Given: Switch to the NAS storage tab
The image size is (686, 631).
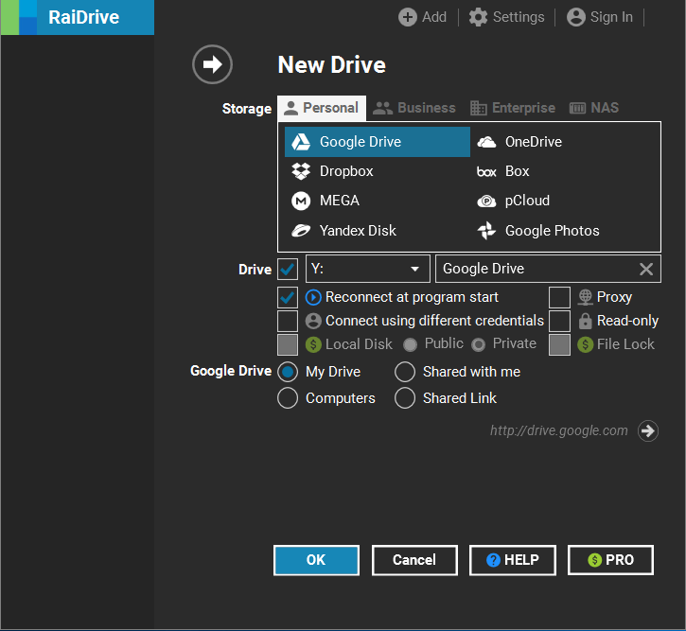Looking at the screenshot, I should pos(593,108).
